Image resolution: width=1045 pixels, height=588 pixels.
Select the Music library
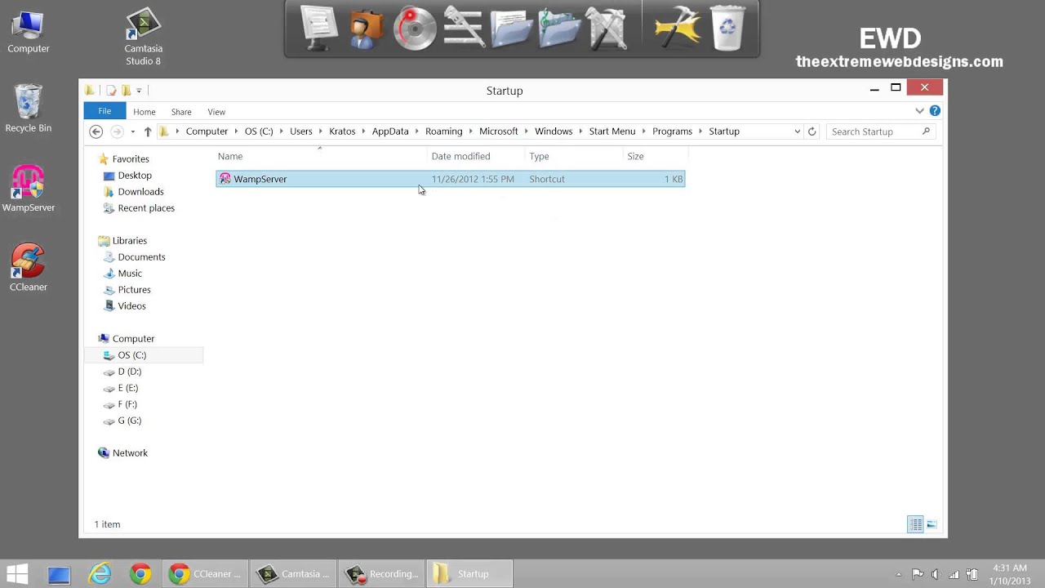(x=130, y=274)
